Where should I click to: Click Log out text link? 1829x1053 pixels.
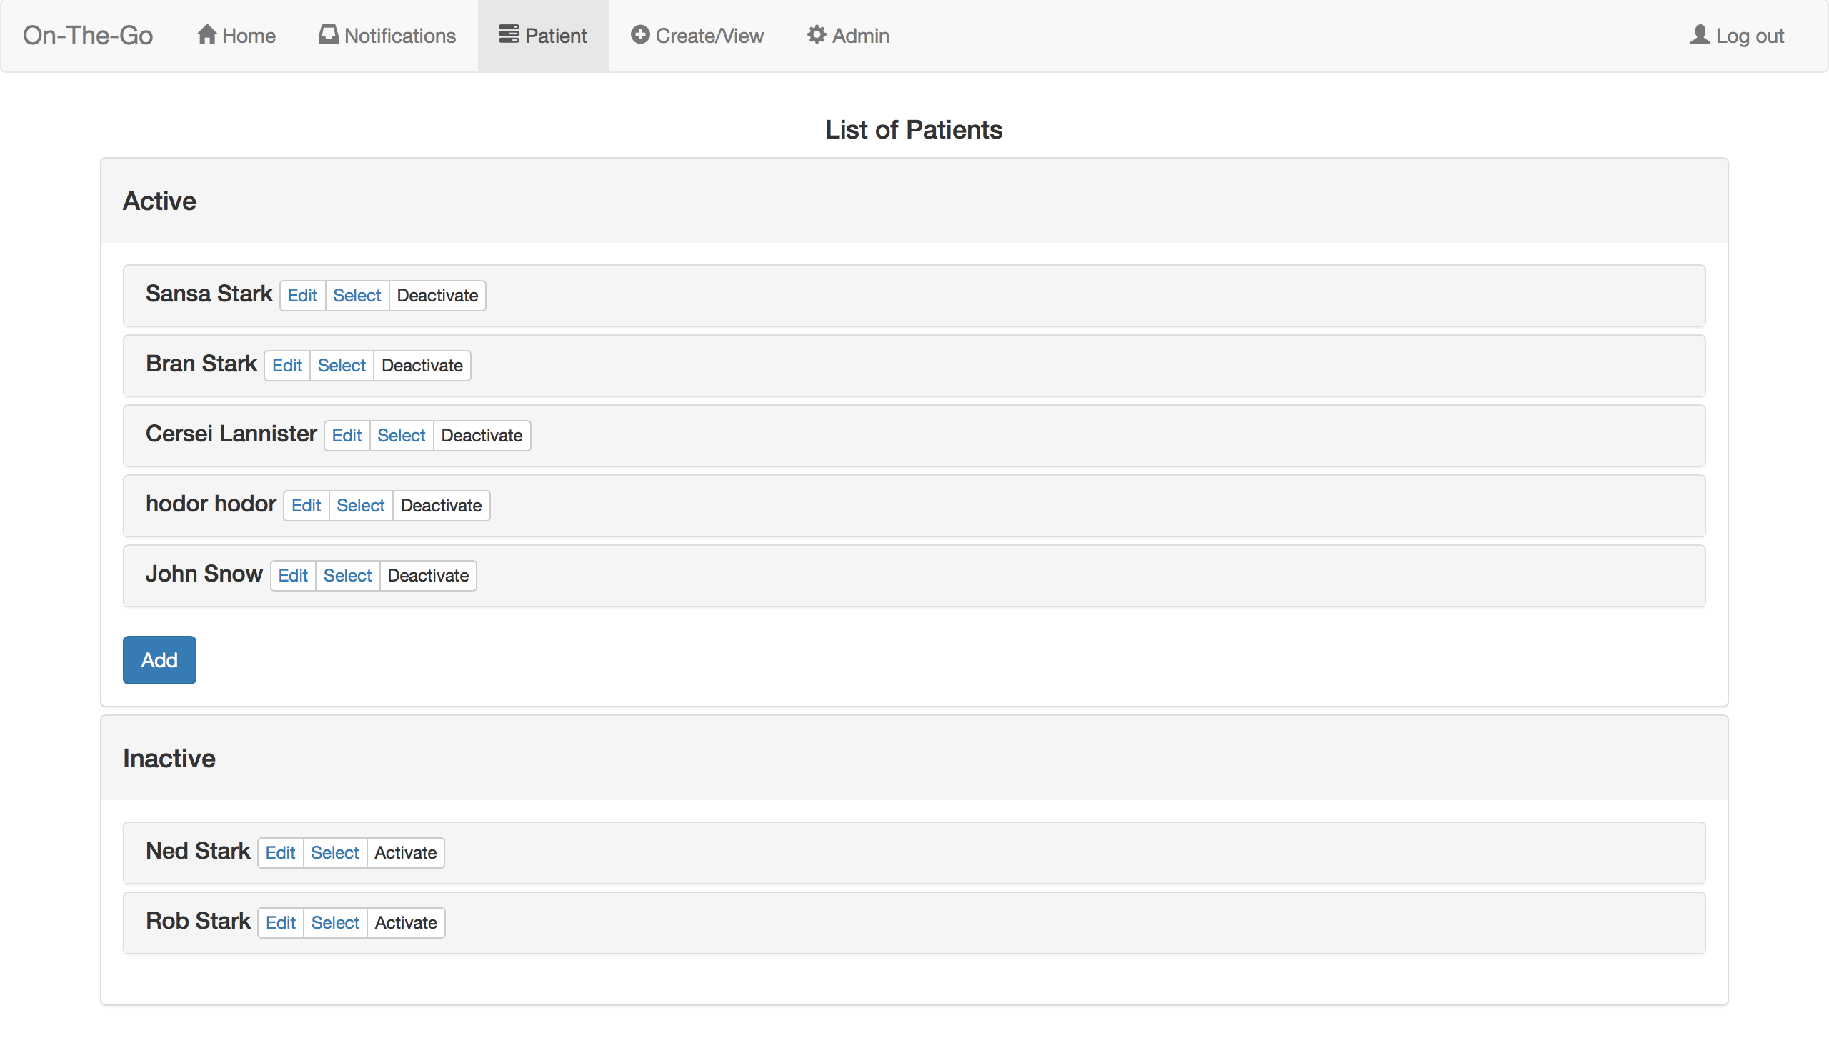pos(1750,36)
